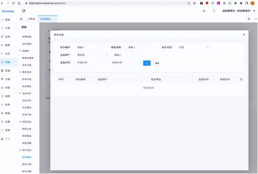This screenshot has height=174, width=258.
Task: Click the orange browser profile avatar
Action: pos(252,3)
